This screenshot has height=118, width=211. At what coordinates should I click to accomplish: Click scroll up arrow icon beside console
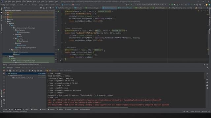tap(207, 74)
